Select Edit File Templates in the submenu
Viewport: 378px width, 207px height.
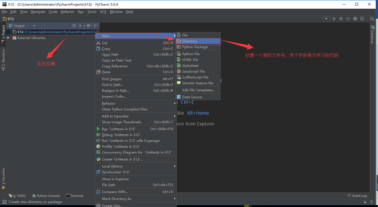pyautogui.click(x=198, y=90)
